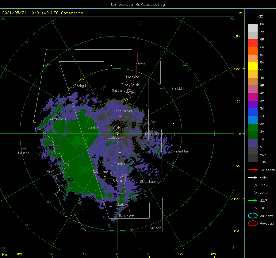The width and height of the screenshot is (276, 258).
Task: Click the orange 111V arrow icon
Action: tap(253, 185)
